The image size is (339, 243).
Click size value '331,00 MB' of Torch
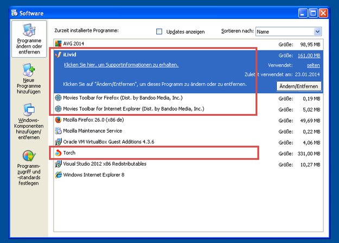click(309, 154)
